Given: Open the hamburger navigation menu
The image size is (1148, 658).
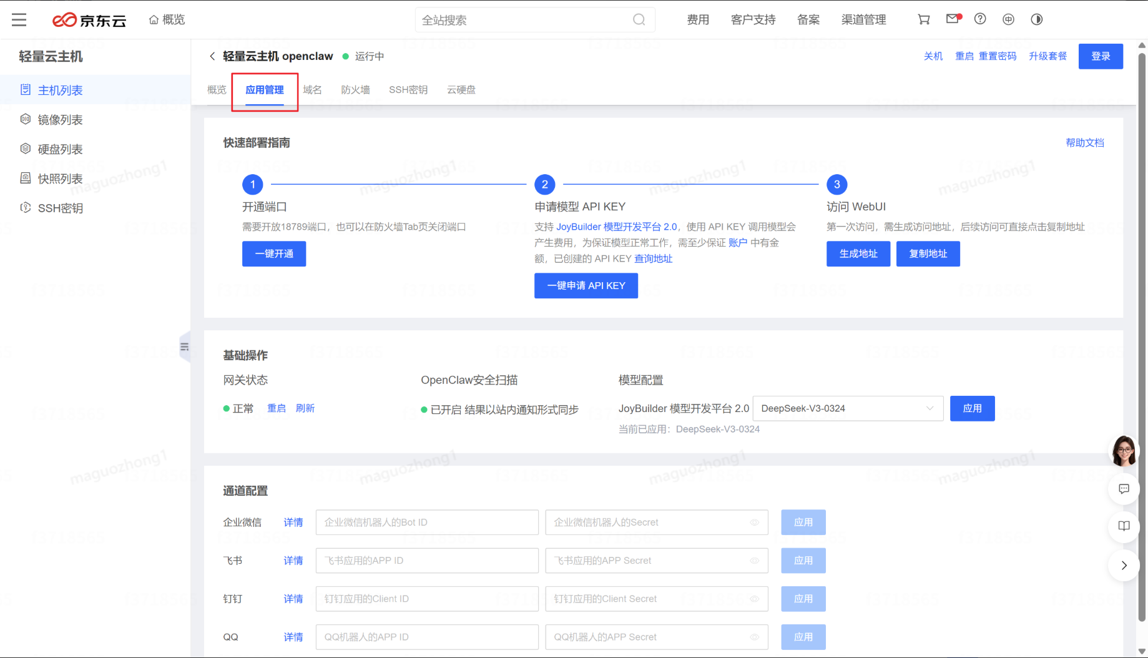Looking at the screenshot, I should (19, 20).
